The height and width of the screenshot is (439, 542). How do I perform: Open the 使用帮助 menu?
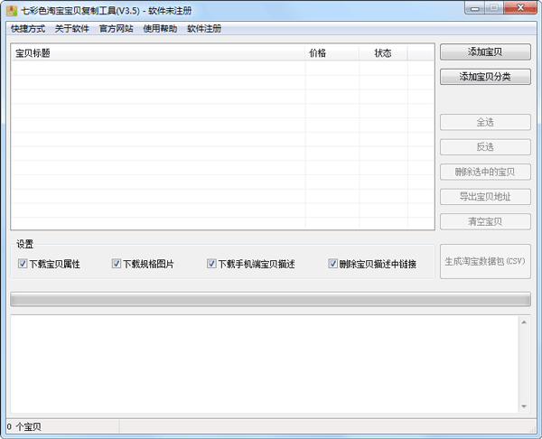[x=160, y=29]
